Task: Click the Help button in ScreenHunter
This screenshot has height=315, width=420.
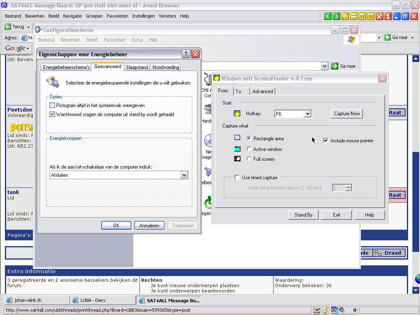Action: 370,215
